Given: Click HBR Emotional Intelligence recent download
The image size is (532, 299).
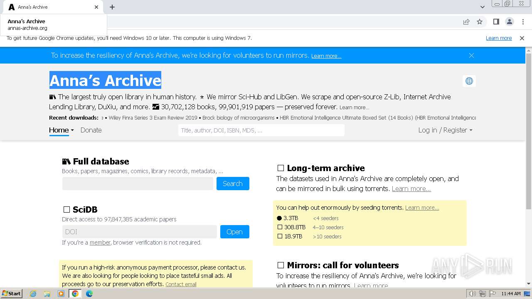Looking at the screenshot, I should (378, 118).
